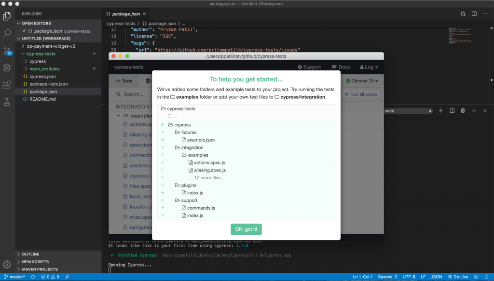Open the Manage gear icon

[7, 264]
